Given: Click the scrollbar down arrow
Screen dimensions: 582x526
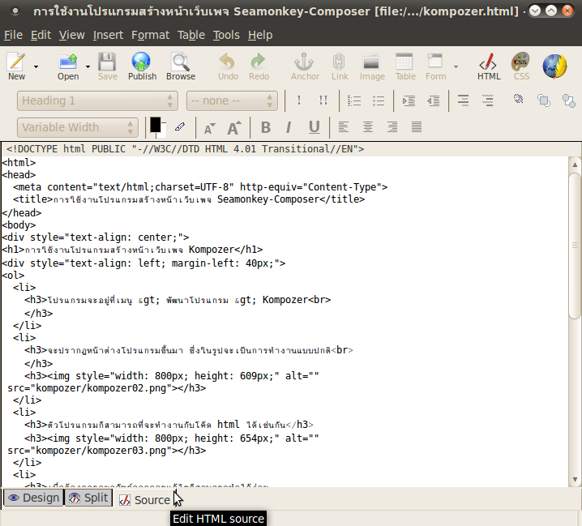Looking at the screenshot, I should [575, 480].
